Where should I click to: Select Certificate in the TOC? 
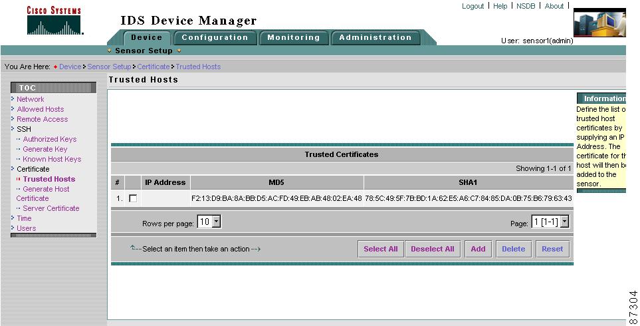(x=33, y=169)
